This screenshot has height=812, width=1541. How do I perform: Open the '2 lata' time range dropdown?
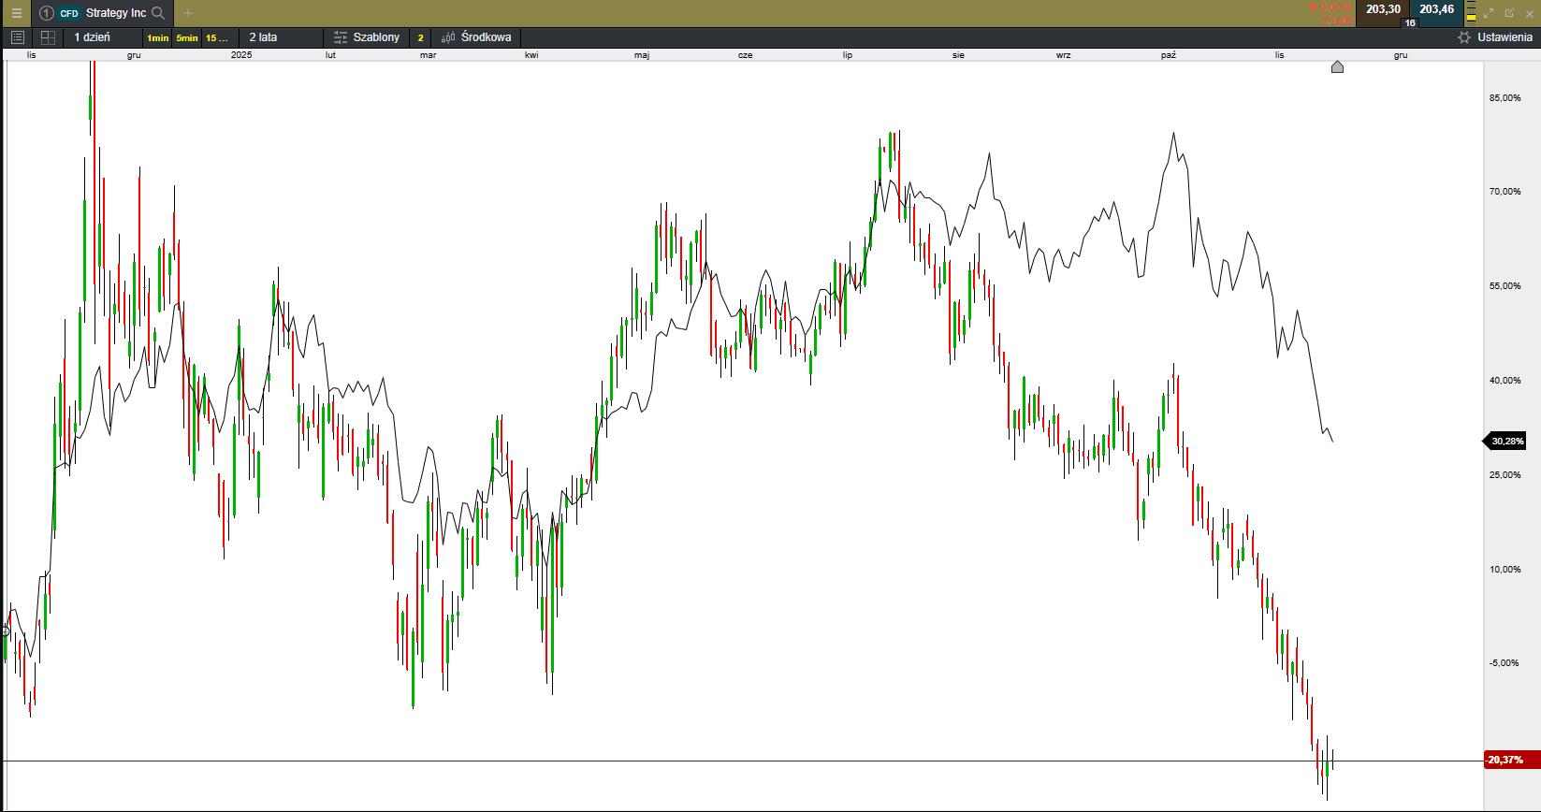[x=263, y=37]
